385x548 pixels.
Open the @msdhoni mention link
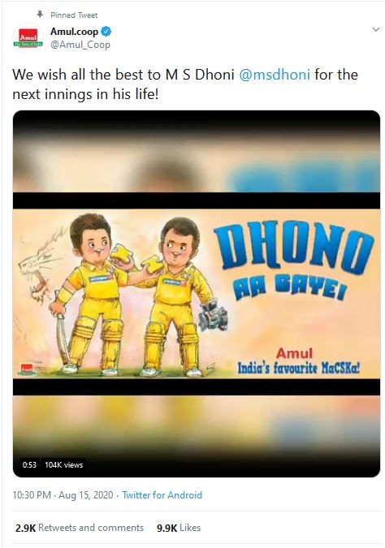pos(275,75)
